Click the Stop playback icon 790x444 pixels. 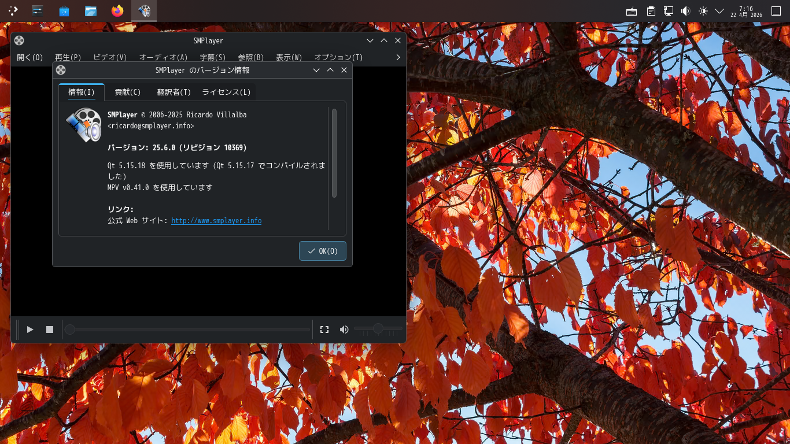(x=49, y=329)
